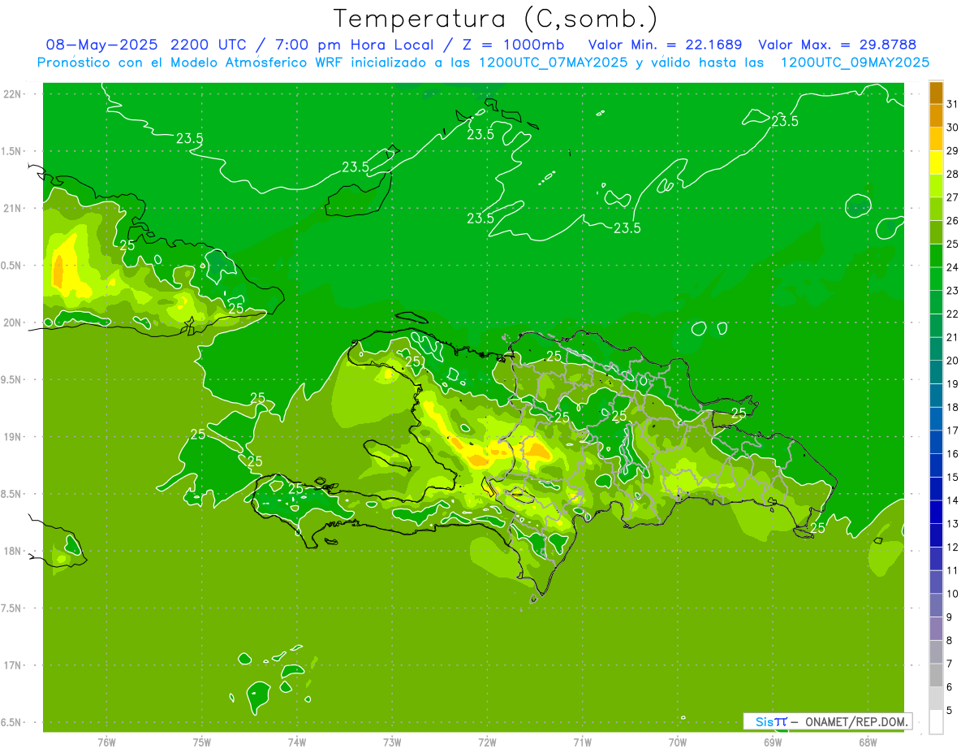The width and height of the screenshot is (974, 753).
Task: Click the "74W" longitude label
Action: click(297, 742)
